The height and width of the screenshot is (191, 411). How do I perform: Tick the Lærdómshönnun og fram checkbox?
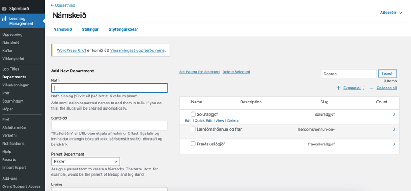pyautogui.click(x=193, y=129)
